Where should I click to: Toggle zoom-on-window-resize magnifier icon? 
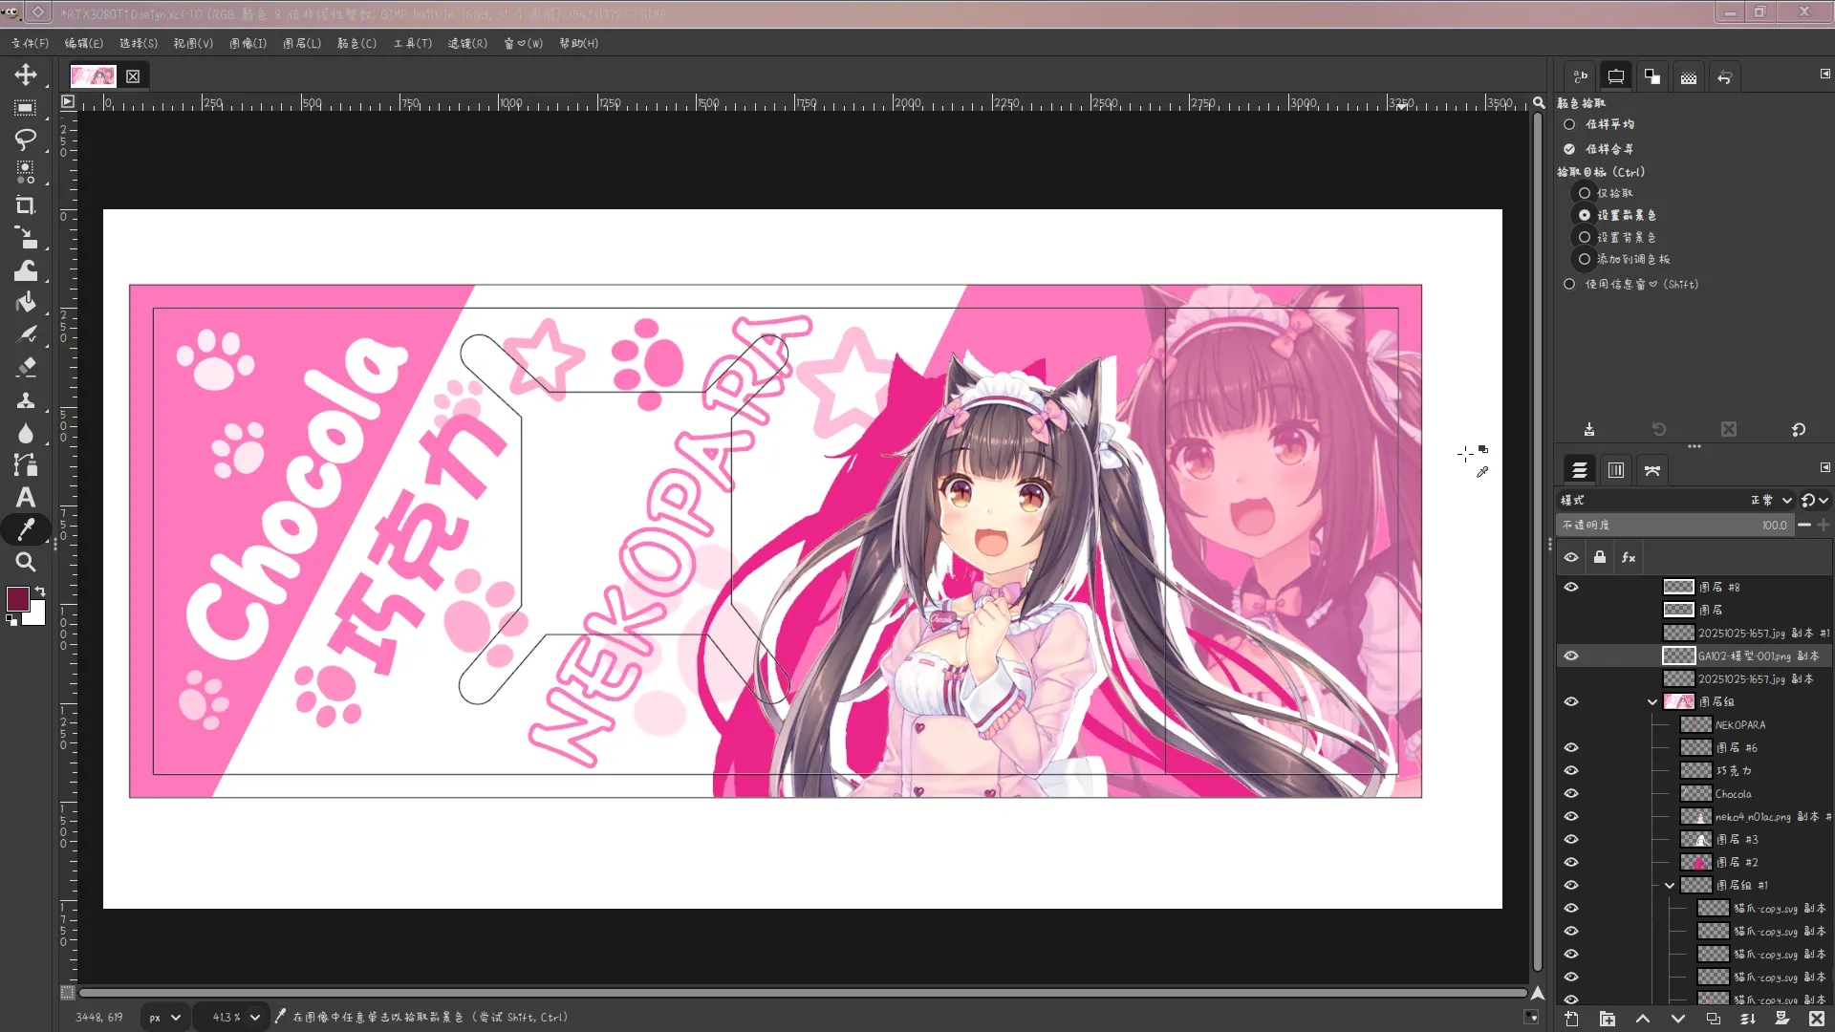pyautogui.click(x=1539, y=102)
